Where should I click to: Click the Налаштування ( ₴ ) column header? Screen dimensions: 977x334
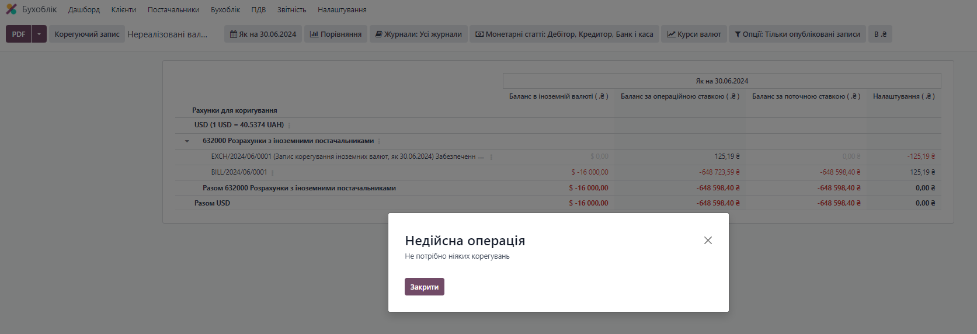click(904, 96)
